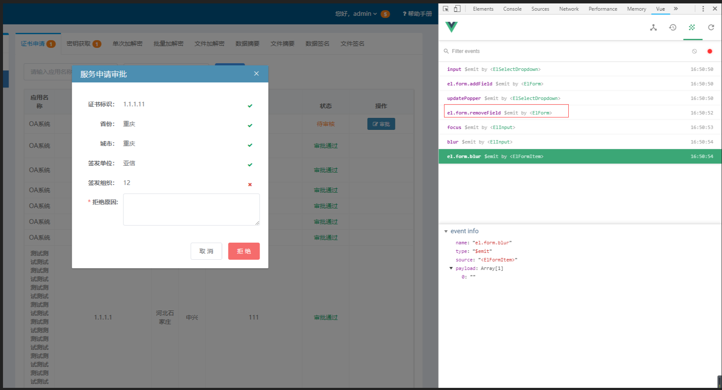Expand the payload Array in event info
The width and height of the screenshot is (722, 390).
pyautogui.click(x=451, y=268)
